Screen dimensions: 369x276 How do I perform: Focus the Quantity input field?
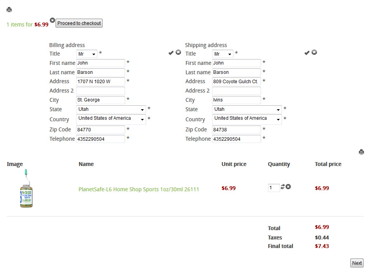click(x=273, y=188)
